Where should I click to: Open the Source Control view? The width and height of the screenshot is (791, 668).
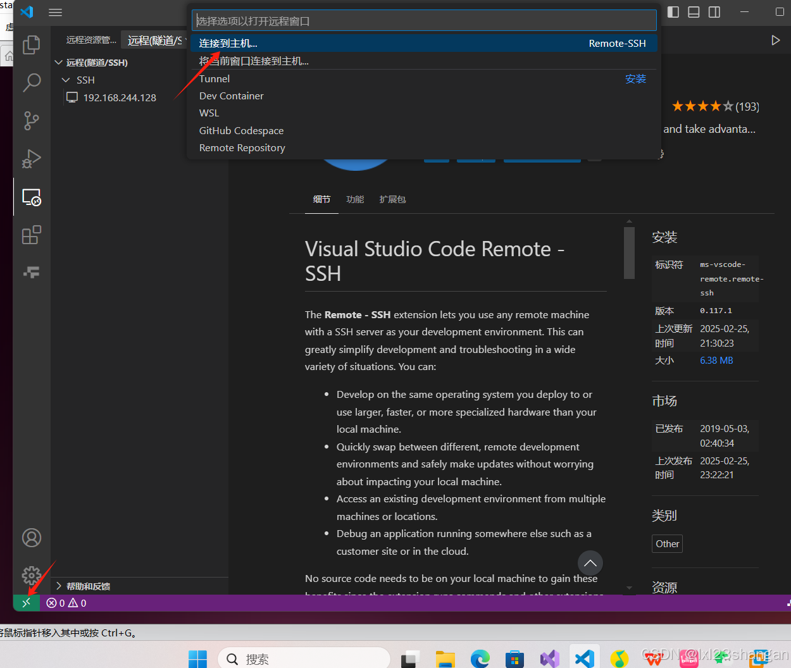click(x=32, y=120)
